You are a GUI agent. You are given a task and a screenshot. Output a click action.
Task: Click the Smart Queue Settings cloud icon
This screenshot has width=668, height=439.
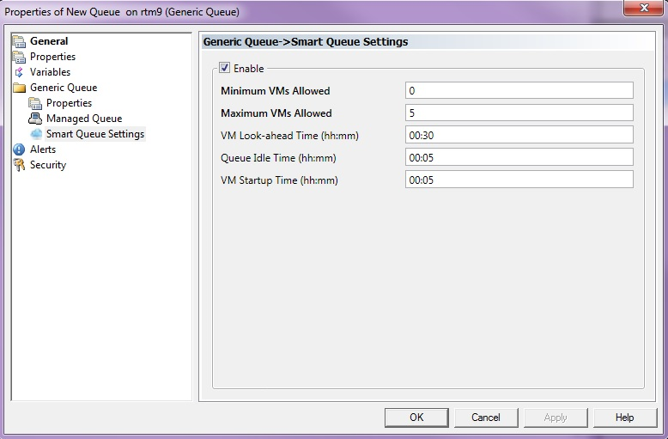click(35, 134)
